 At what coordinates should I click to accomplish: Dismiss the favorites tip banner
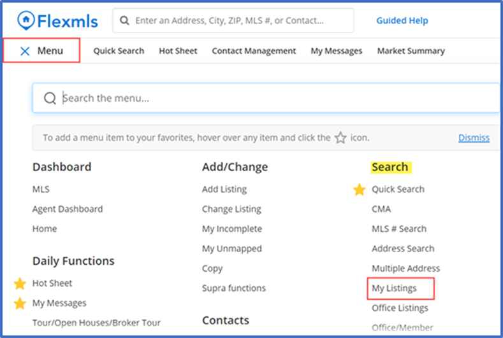click(474, 137)
